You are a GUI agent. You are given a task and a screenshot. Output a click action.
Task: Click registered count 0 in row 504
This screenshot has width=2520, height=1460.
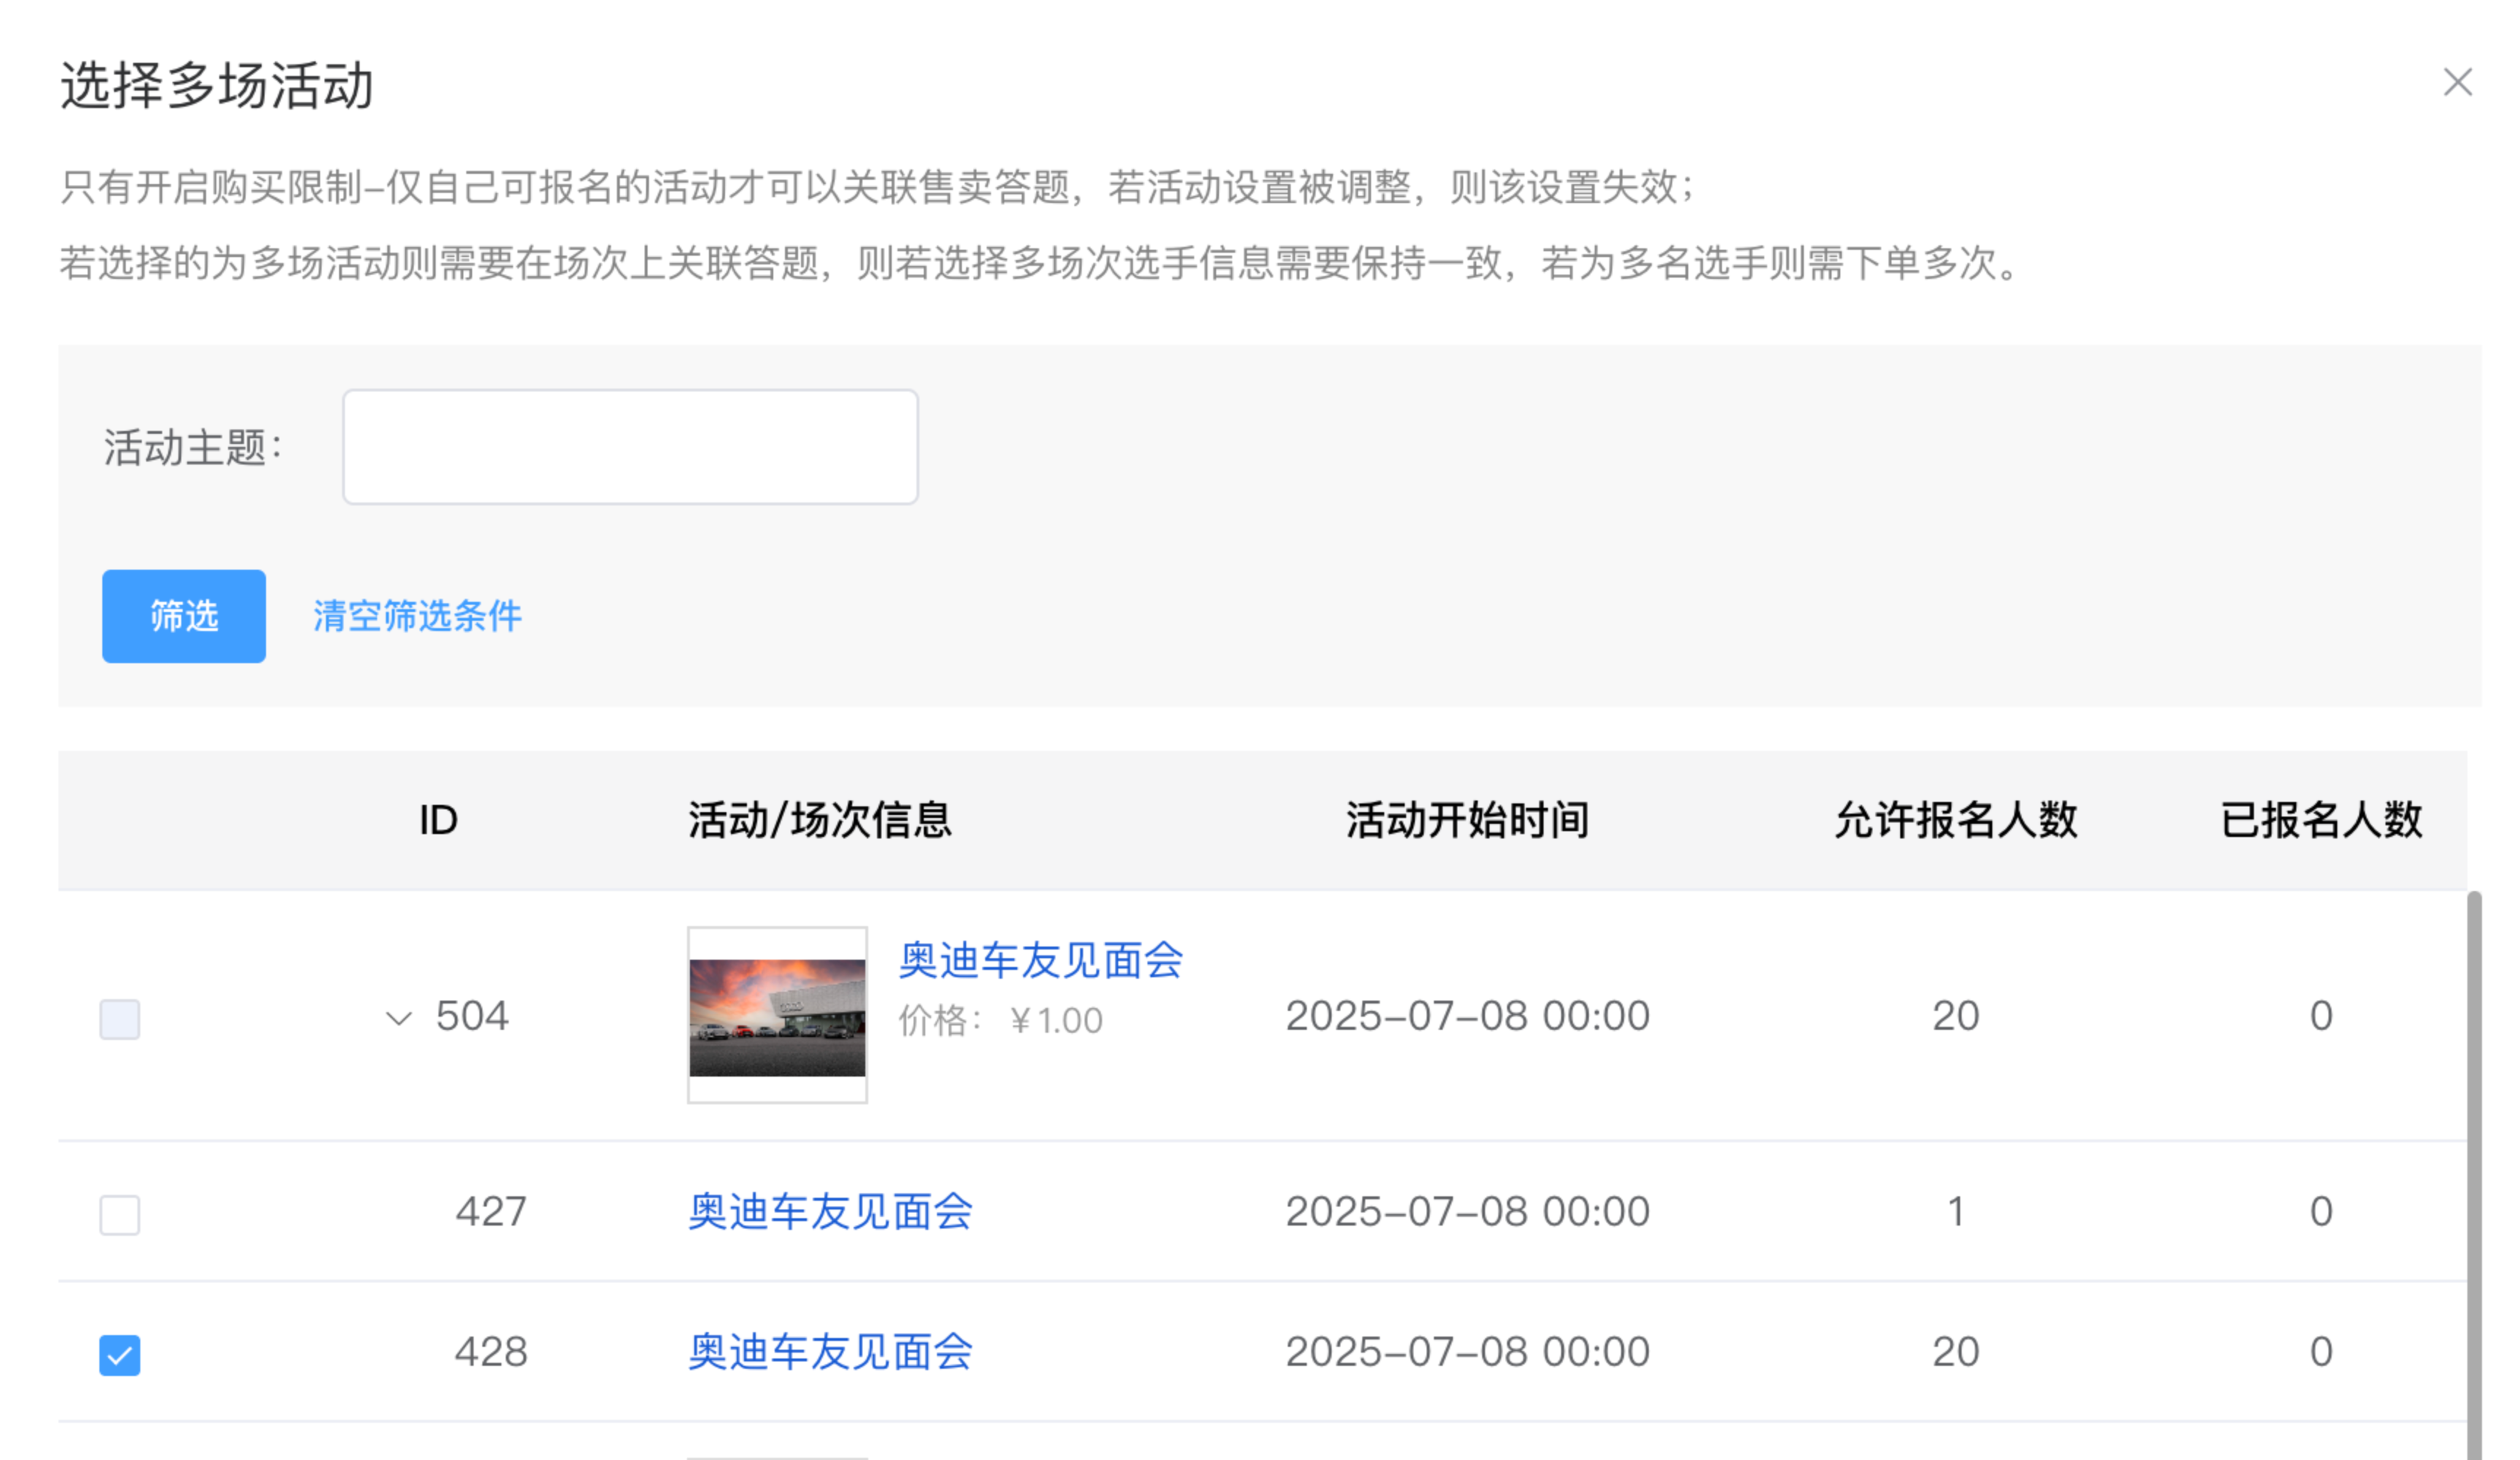tap(2321, 1015)
